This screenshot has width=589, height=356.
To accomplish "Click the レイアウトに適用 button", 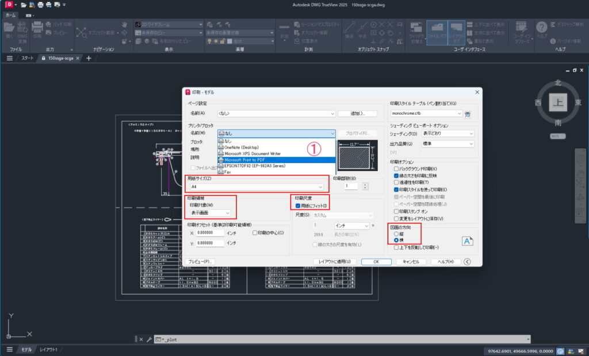I will [334, 261].
